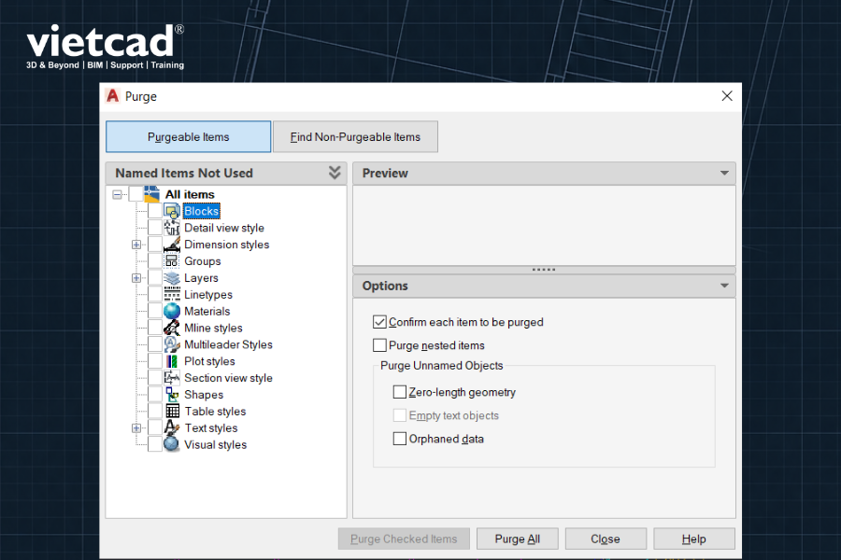Click the Linetypes icon

pyautogui.click(x=172, y=294)
